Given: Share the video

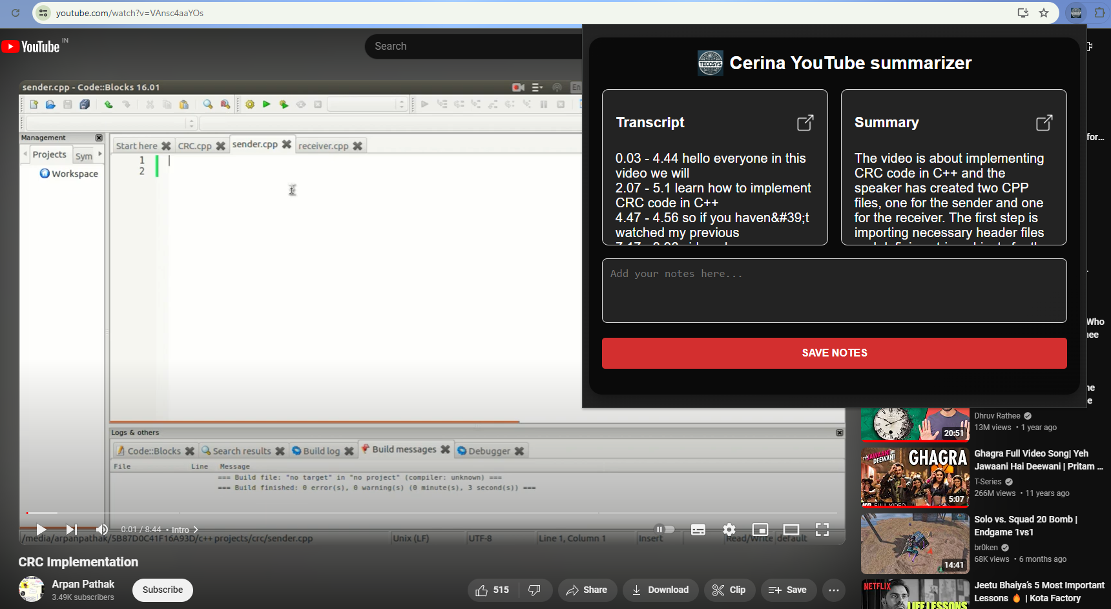Looking at the screenshot, I should coord(587,590).
